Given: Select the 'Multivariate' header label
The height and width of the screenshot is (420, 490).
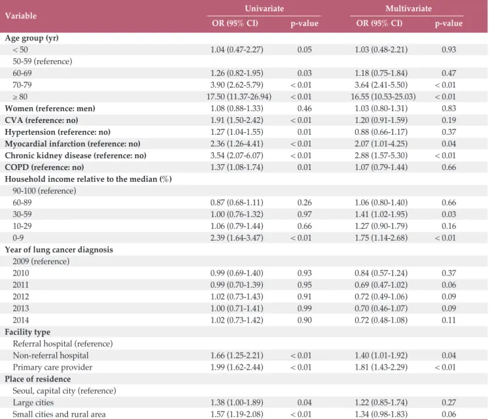Looking at the screenshot, I should tap(408, 9).
